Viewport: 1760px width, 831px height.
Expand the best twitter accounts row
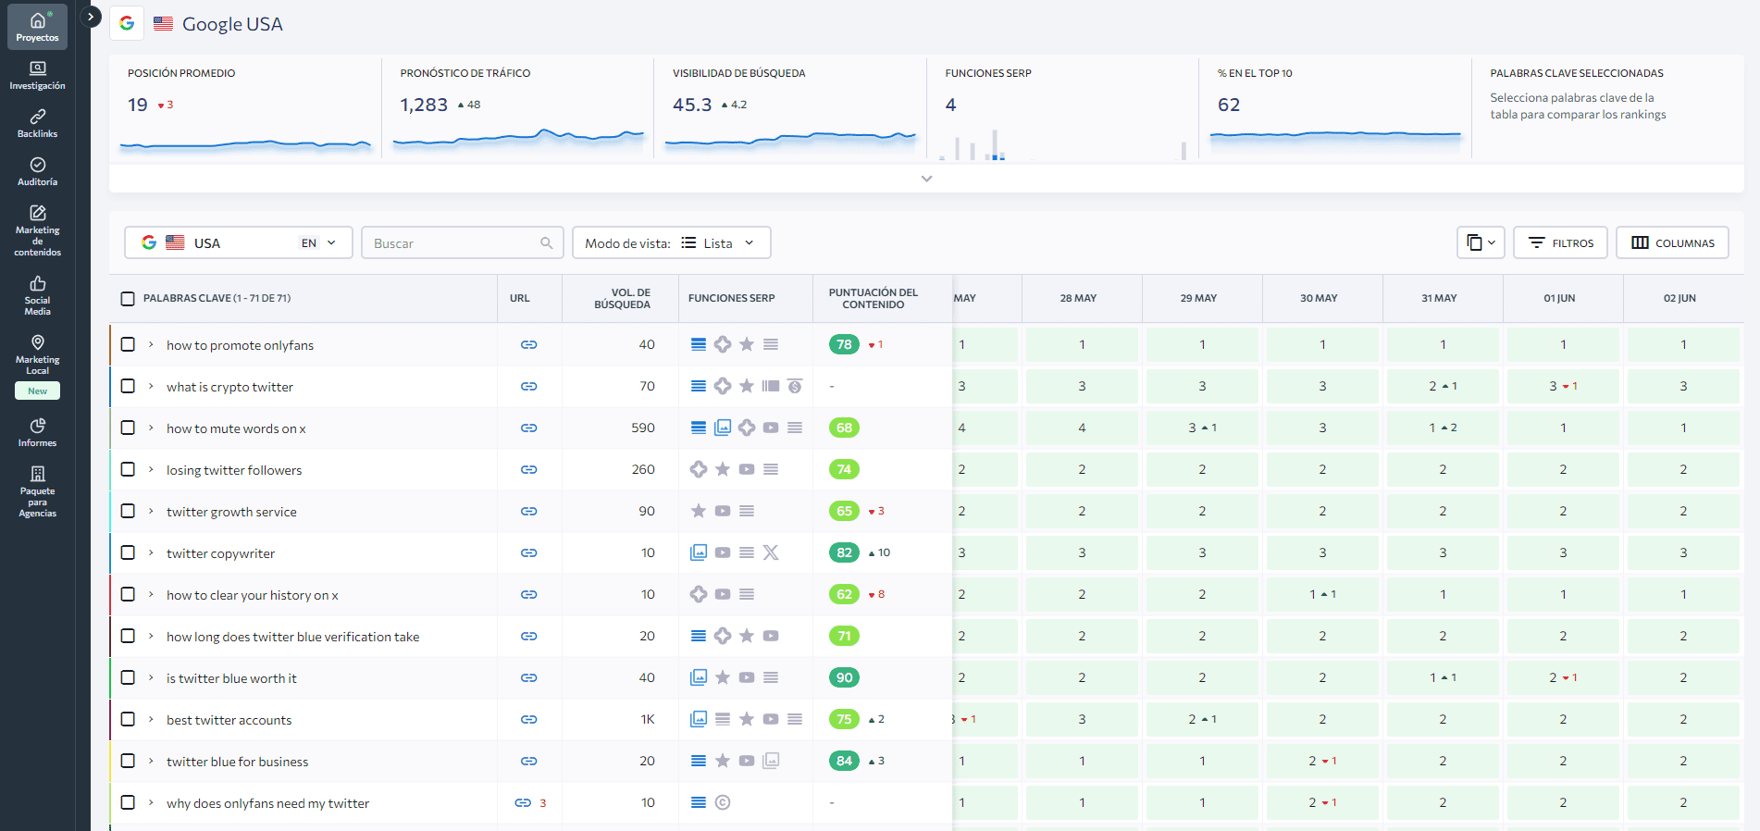point(151,719)
